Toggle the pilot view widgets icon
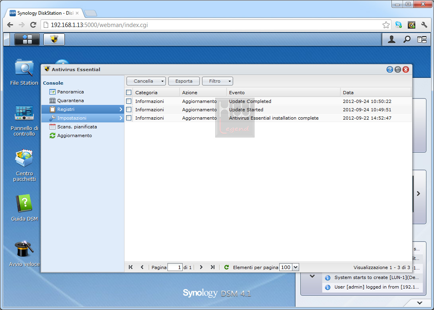This screenshot has height=310, width=434. pos(422,40)
